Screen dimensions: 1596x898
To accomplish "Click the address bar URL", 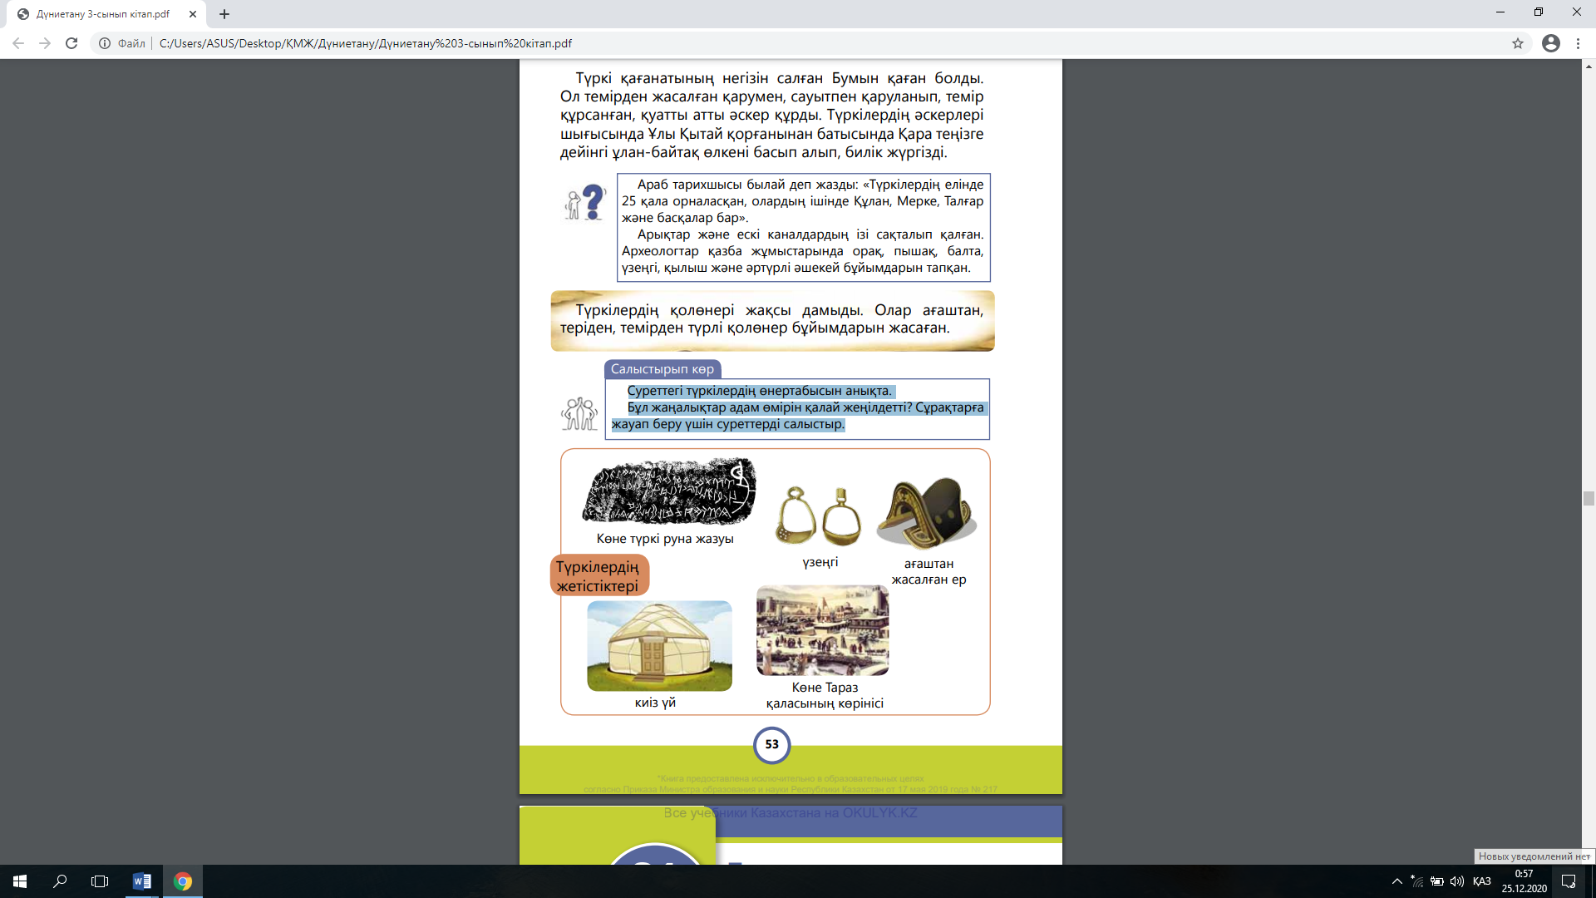I will click(366, 43).
